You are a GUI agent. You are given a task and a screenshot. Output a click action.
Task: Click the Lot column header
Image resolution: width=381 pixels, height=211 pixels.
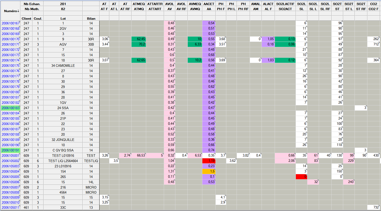tap(63, 18)
